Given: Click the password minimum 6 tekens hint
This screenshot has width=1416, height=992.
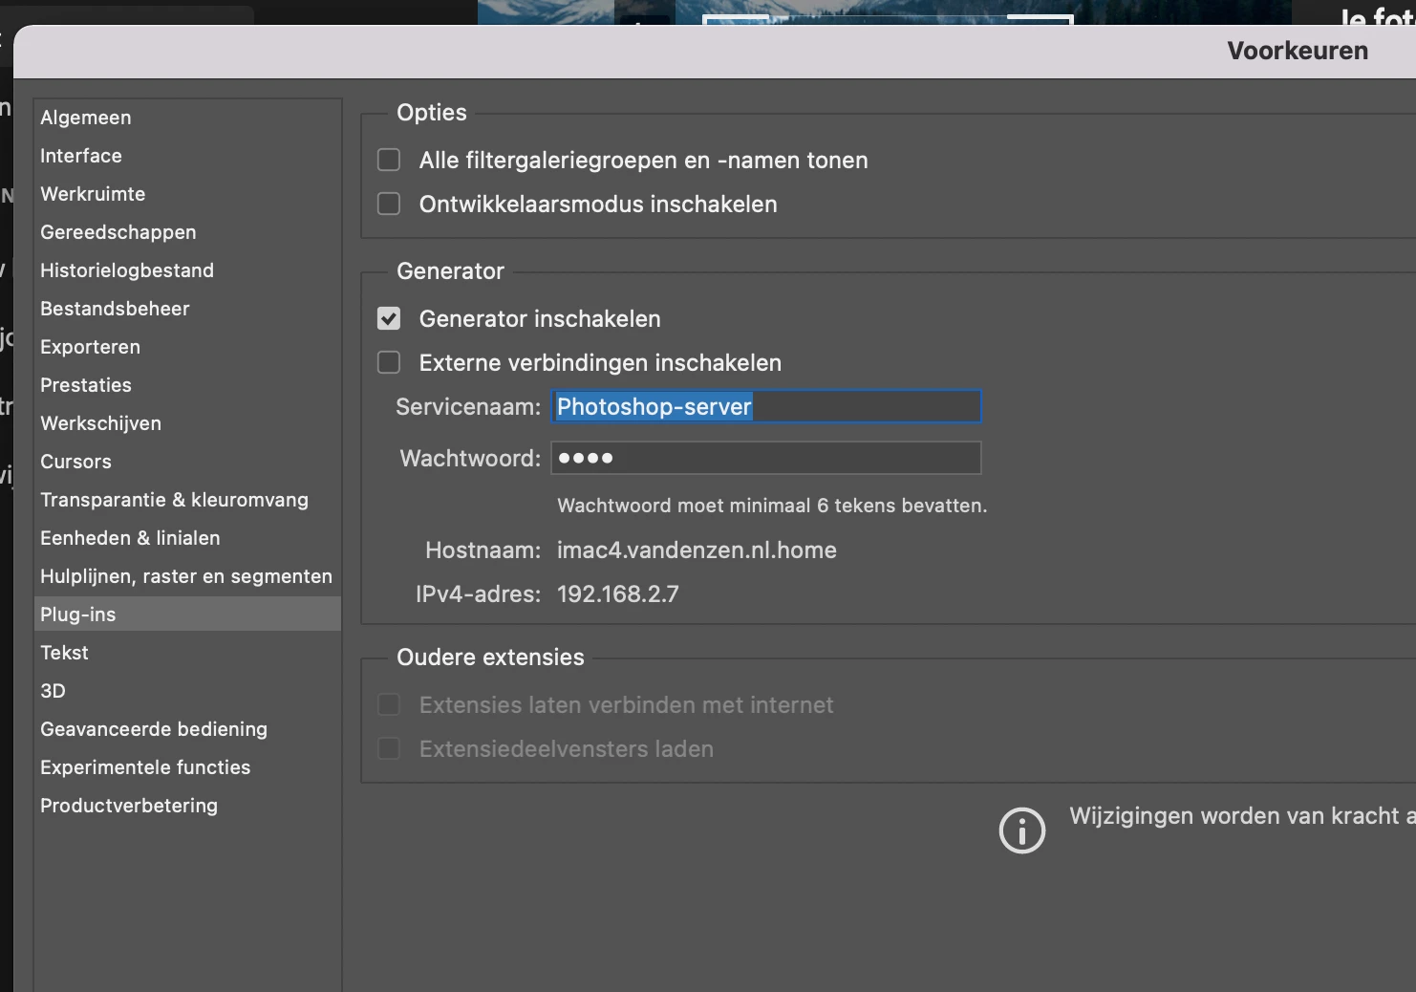Looking at the screenshot, I should click(772, 506).
